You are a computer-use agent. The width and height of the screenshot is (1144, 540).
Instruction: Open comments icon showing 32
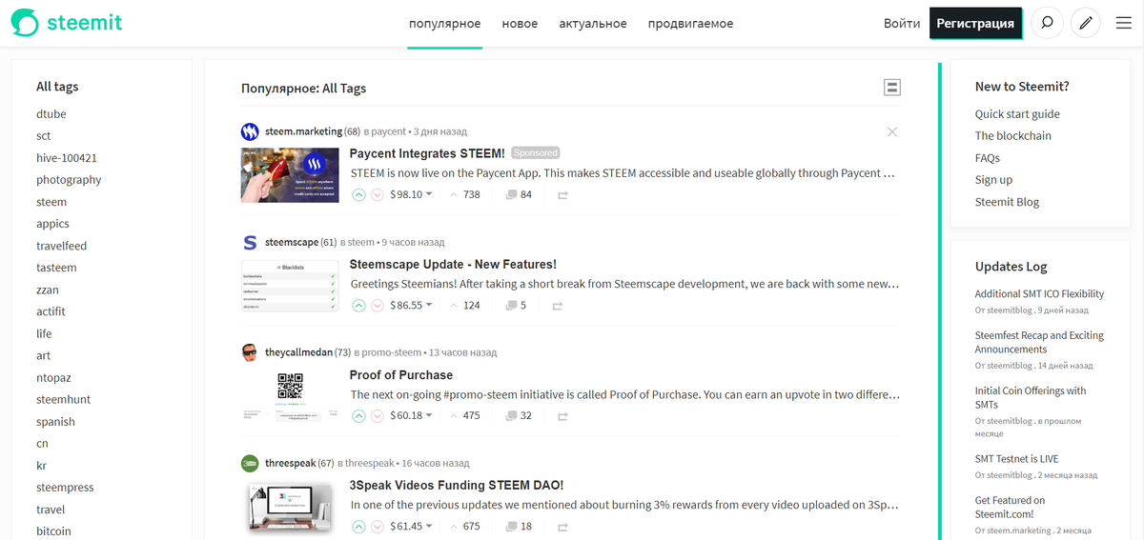511,416
